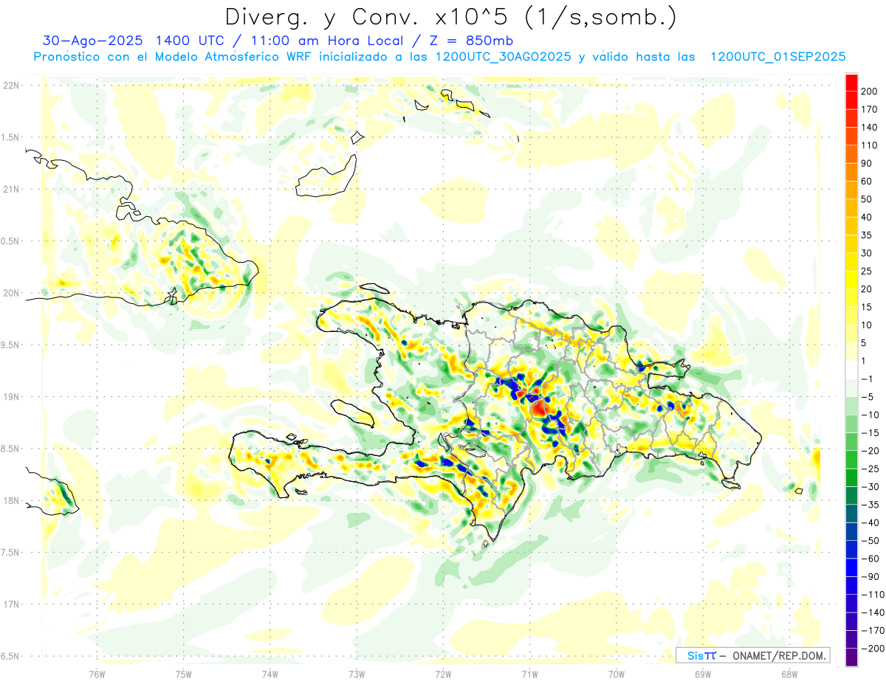
Task: Click the "-200" value on the color scale
Action: point(871,649)
